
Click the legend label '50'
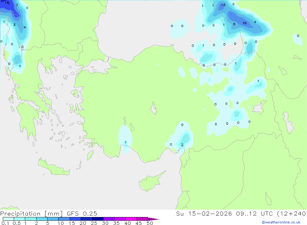[x=150, y=223]
